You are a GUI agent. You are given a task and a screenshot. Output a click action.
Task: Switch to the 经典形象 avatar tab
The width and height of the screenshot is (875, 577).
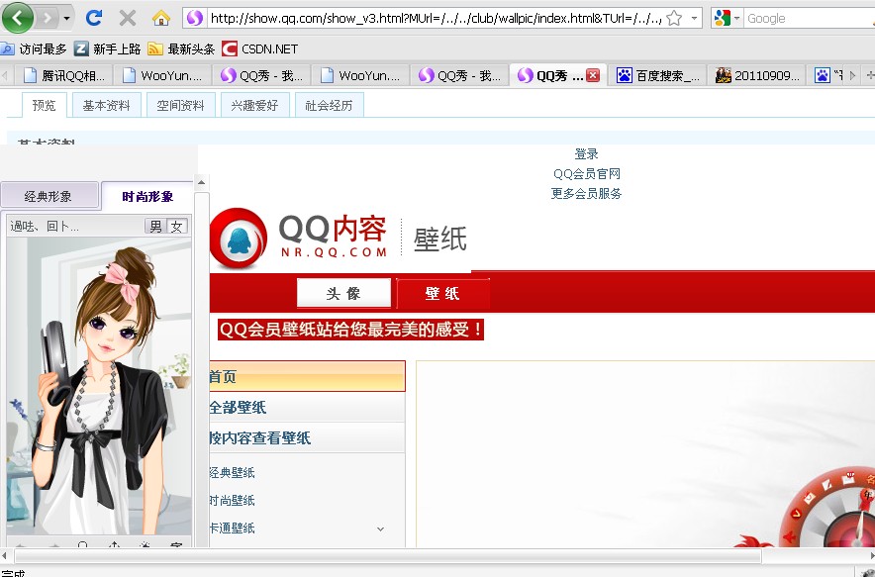(x=49, y=196)
